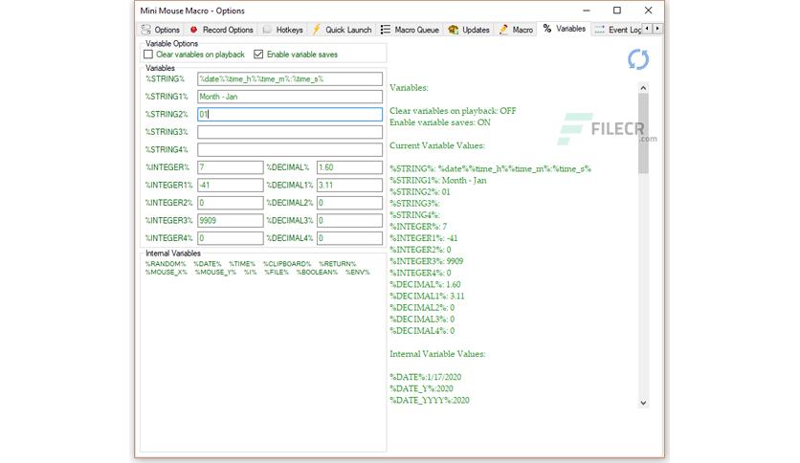Click the %TIME% internal variable

click(242, 264)
